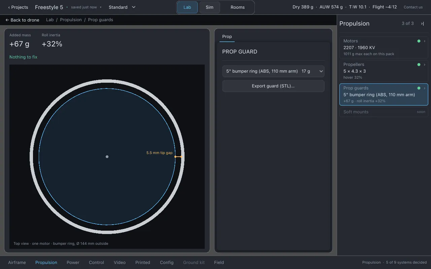Go back to Projects
Viewport: 431px width, 269px height.
[18, 7]
